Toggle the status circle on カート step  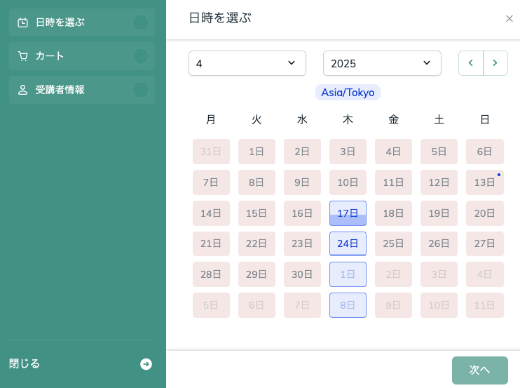[141, 56]
